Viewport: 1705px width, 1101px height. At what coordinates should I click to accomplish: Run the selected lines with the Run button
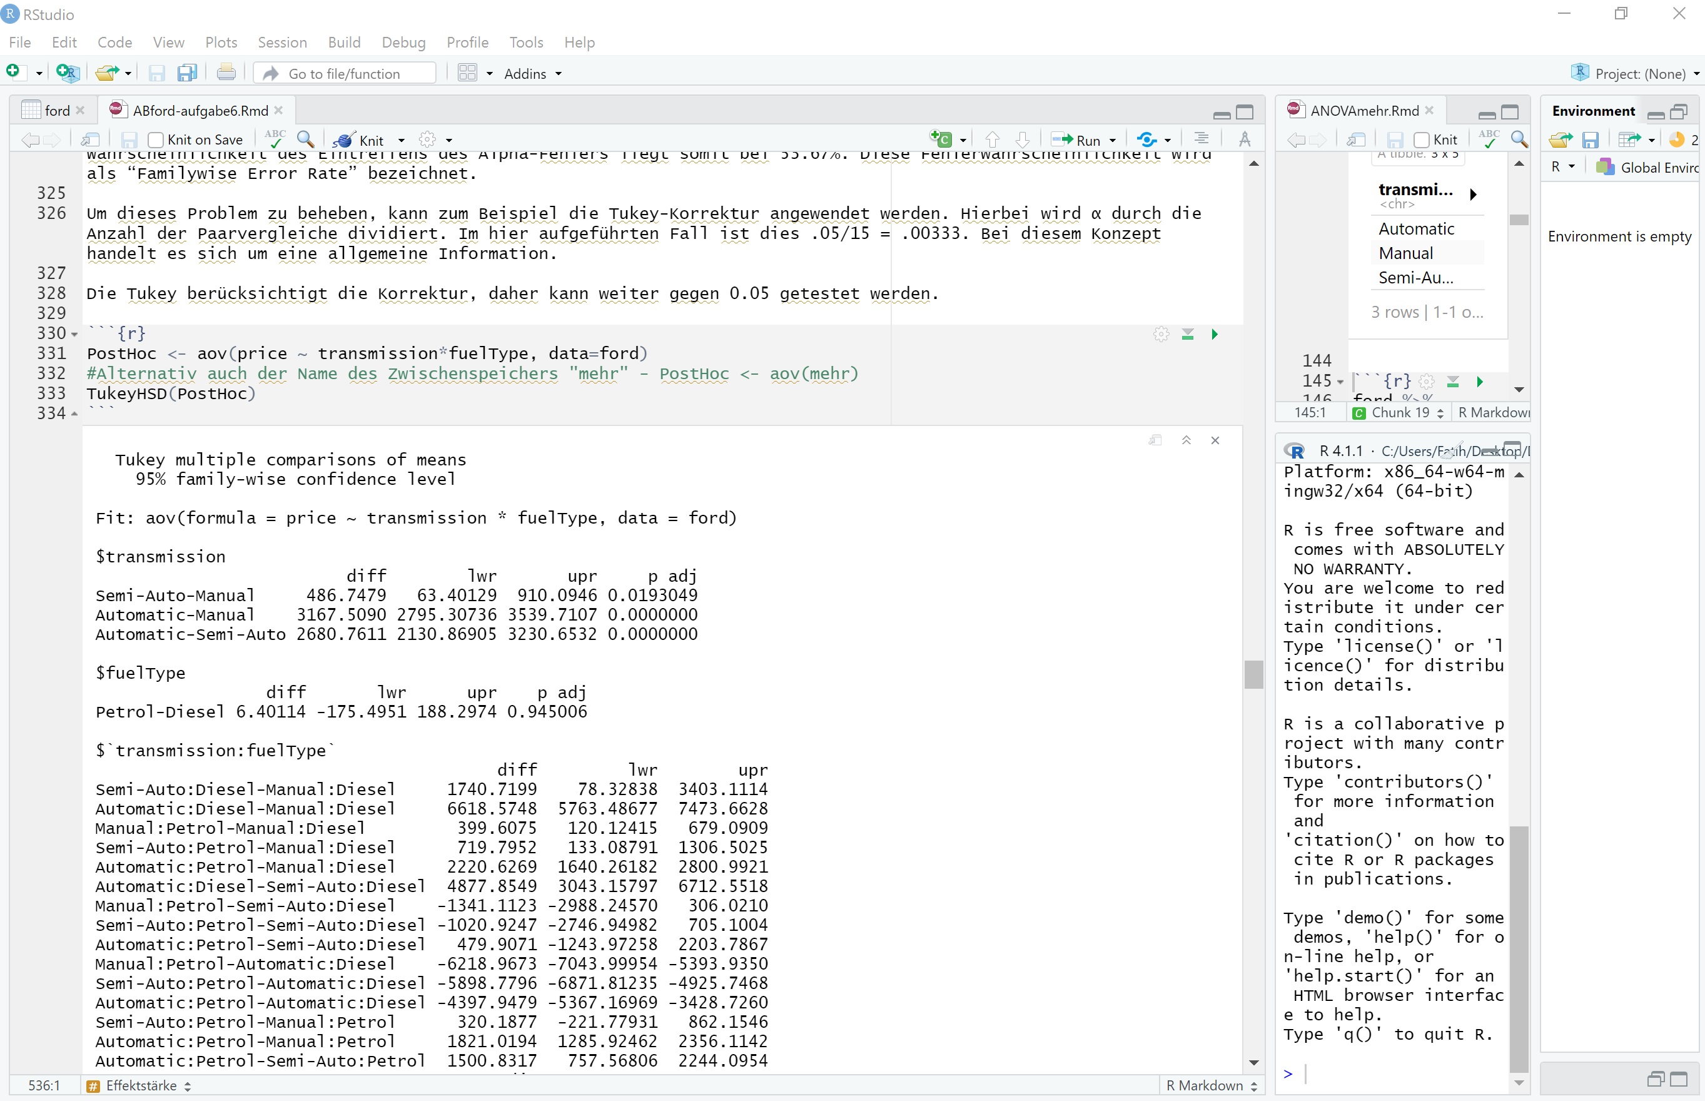1075,140
